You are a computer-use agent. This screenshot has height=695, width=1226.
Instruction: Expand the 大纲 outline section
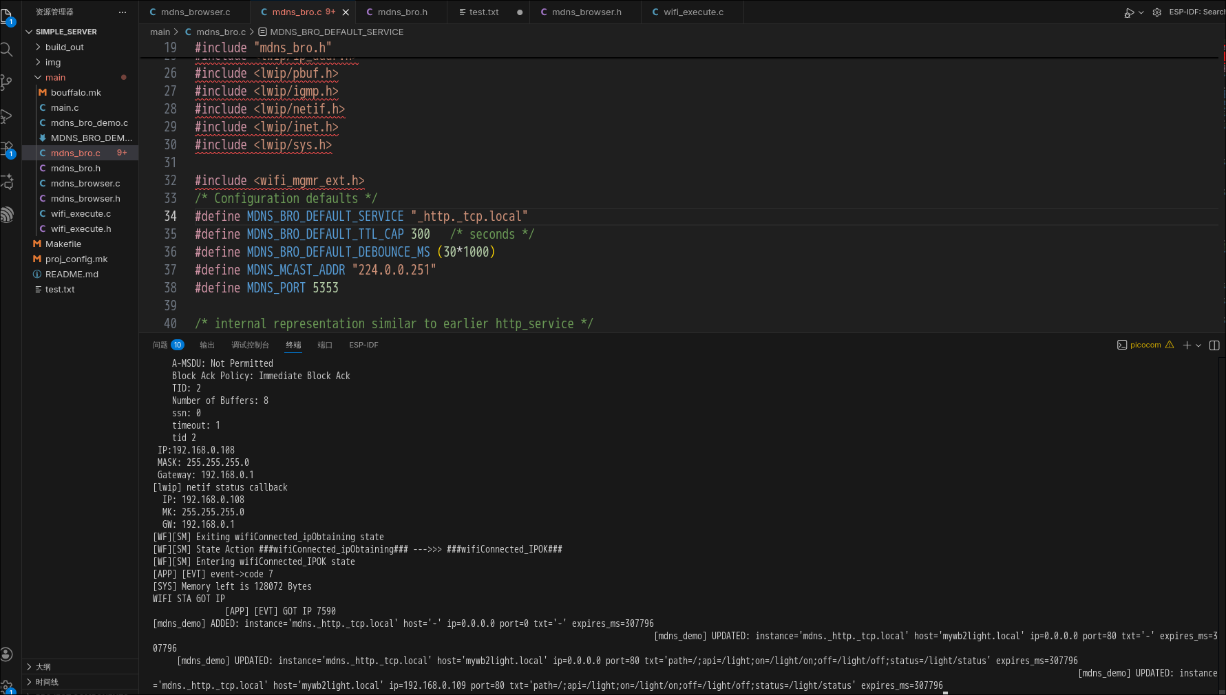(43, 667)
